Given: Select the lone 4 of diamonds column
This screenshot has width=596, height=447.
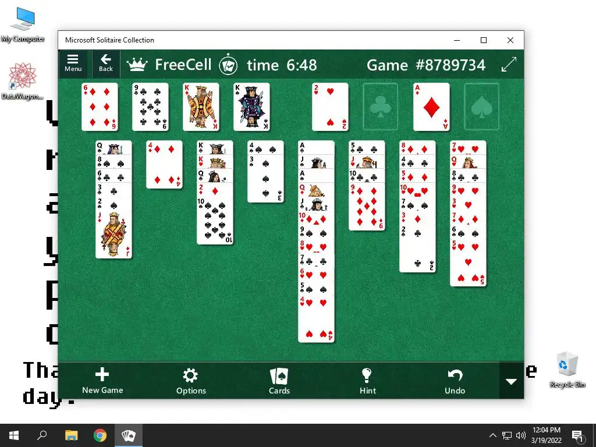Looking at the screenshot, I should click(164, 165).
